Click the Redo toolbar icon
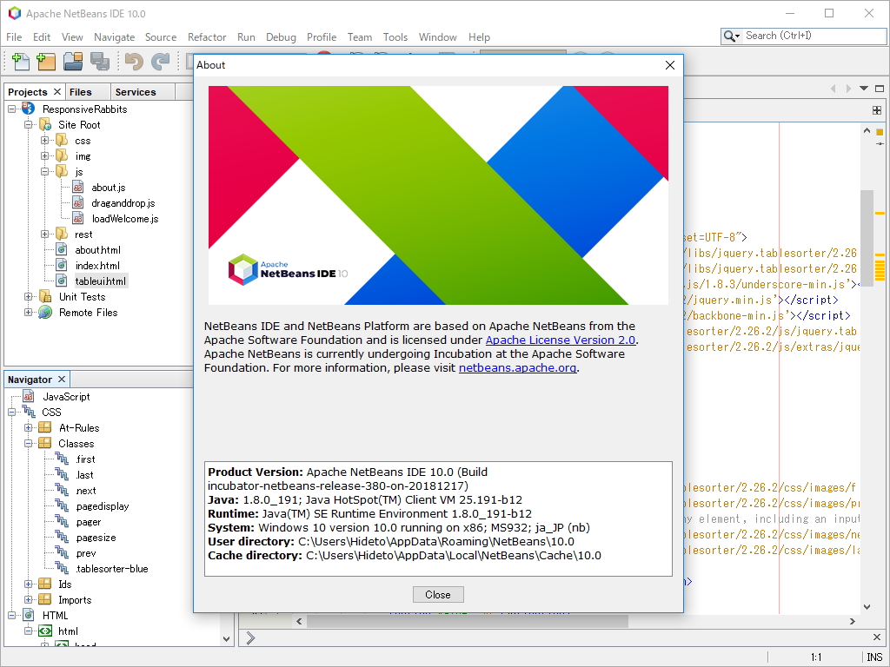890x667 pixels. [x=160, y=62]
